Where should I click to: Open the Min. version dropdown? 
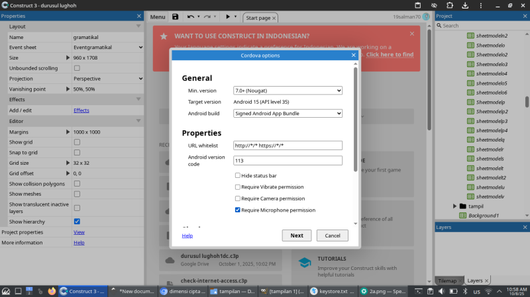(288, 90)
